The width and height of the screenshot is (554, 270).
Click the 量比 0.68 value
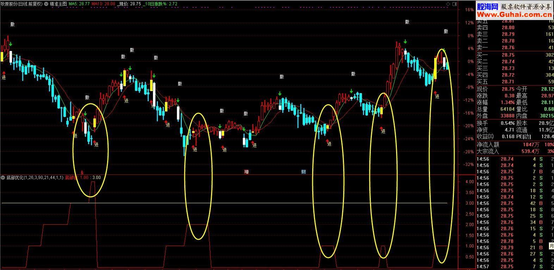pyautogui.click(x=549, y=109)
